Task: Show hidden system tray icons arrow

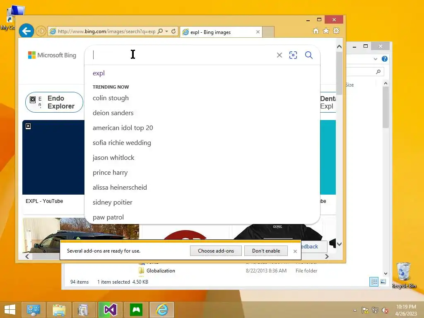Action: pyautogui.click(x=355, y=310)
